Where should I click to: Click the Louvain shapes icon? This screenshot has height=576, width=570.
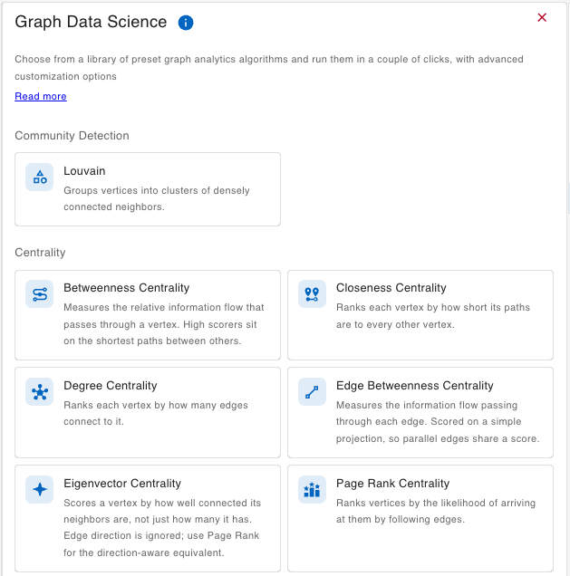click(x=39, y=178)
